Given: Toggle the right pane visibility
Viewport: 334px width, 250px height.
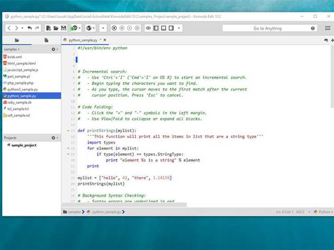Looking at the screenshot, I should click(x=171, y=28).
